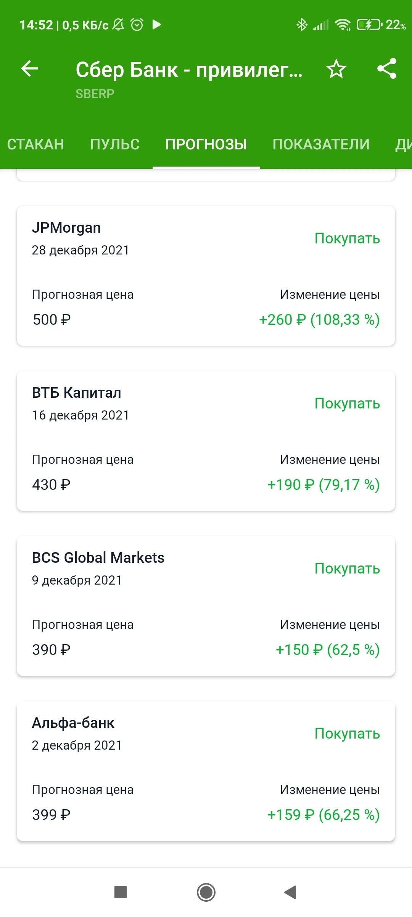Tap the Bluetooth status icon
412x917 pixels.
302,25
